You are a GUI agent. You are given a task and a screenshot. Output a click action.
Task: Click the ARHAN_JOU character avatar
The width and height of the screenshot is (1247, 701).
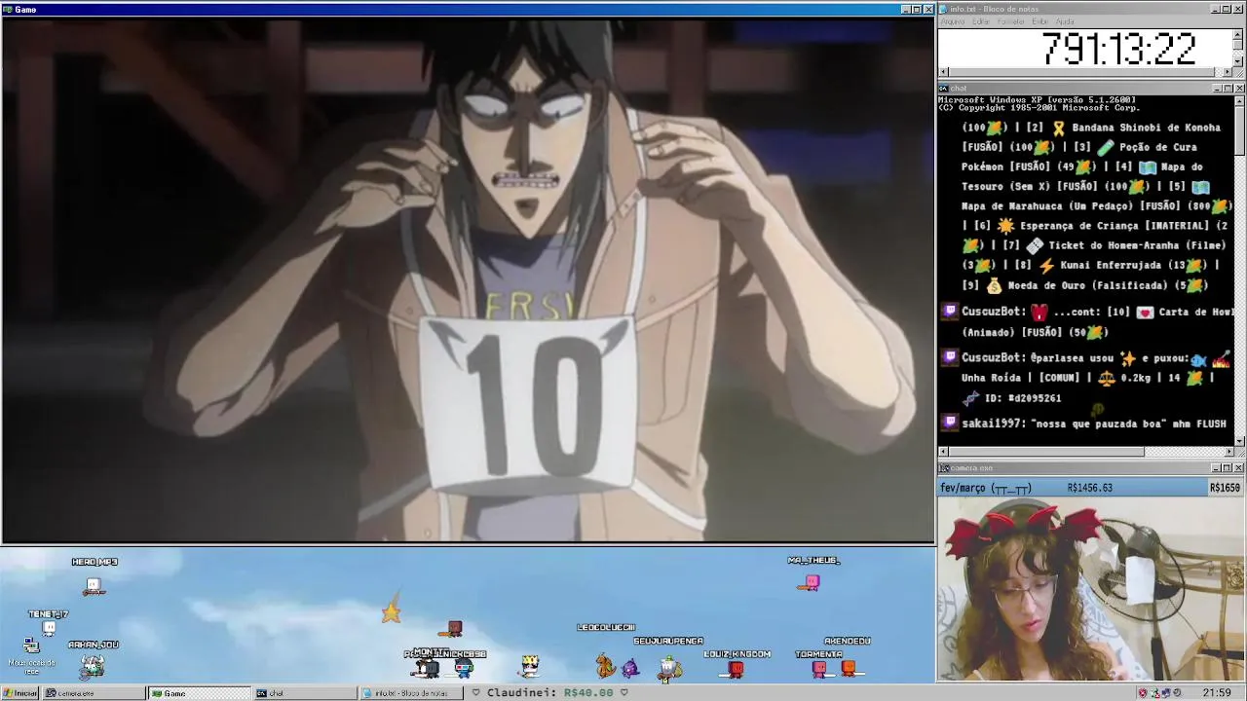point(92,666)
